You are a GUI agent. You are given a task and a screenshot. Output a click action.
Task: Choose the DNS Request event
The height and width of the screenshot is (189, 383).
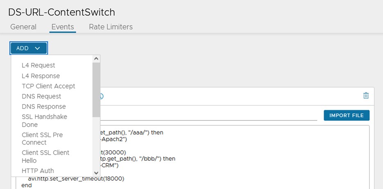(x=41, y=96)
